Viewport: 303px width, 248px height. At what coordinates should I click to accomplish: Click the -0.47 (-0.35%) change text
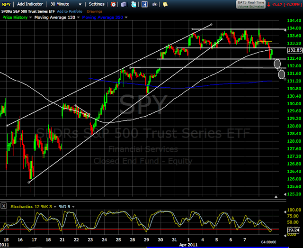click(x=286, y=5)
